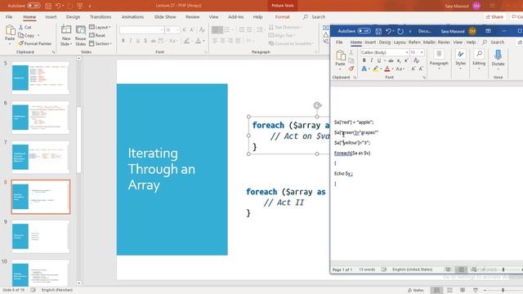
Task: Click Undo in PowerPoint title bar
Action: (x=58, y=6)
